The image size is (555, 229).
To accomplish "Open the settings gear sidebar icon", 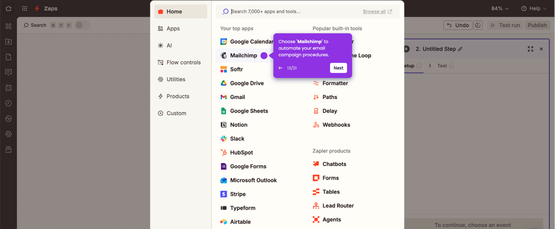I will pos(8,134).
